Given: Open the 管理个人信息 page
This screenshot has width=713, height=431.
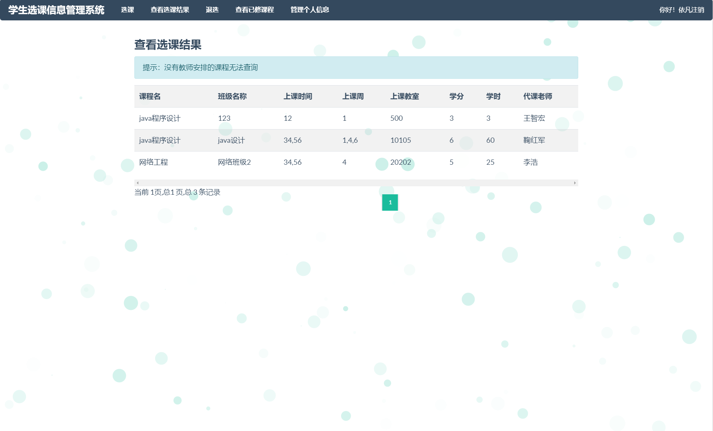Looking at the screenshot, I should coord(309,10).
